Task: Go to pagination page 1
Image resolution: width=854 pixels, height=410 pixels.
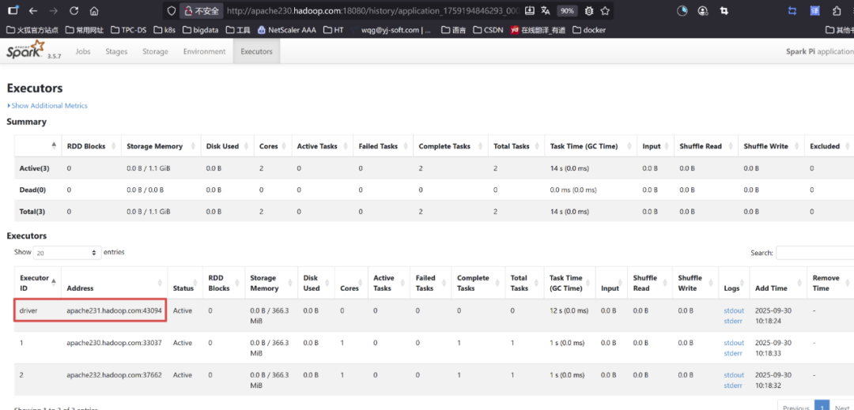Action: click(822, 405)
